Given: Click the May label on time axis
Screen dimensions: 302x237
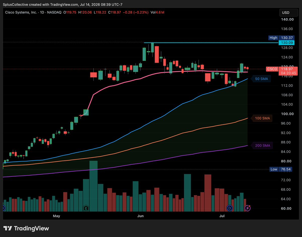Looking at the screenshot, I should tap(56, 216).
